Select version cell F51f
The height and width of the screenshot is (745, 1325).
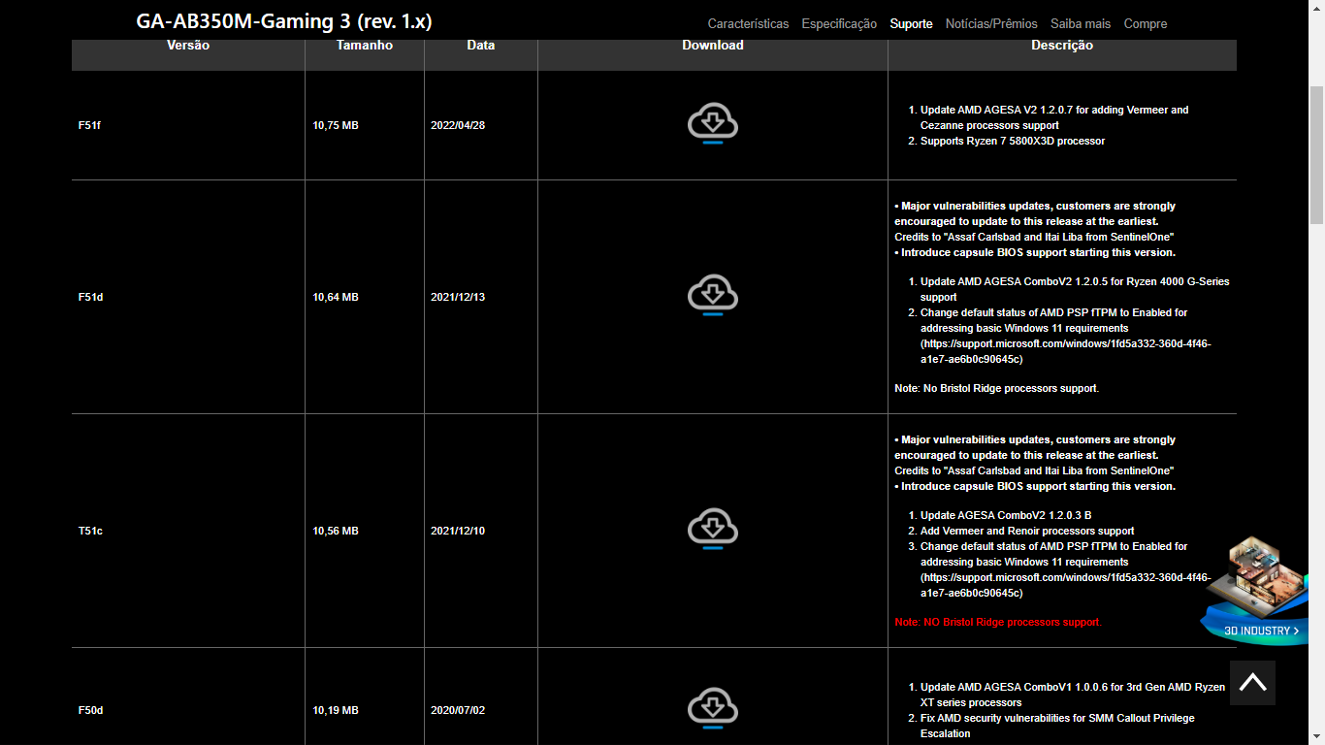coord(89,125)
